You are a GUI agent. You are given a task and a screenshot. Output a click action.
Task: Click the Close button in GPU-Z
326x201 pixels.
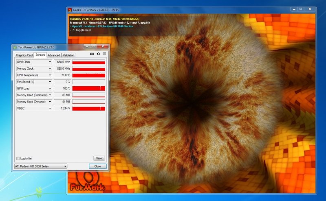coord(97,166)
